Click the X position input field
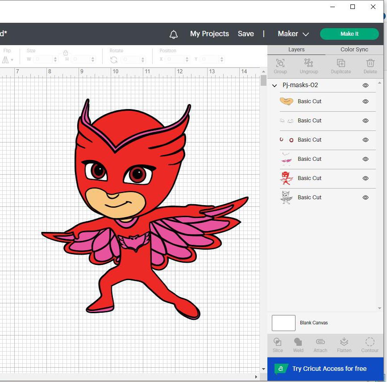 [175, 59]
